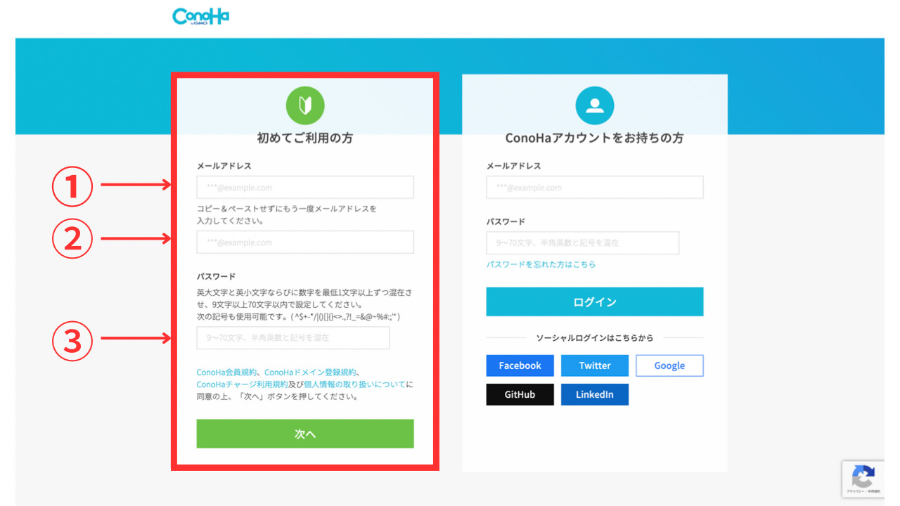Sign in with the LinkedIn button
The width and height of the screenshot is (900, 506).
pos(595,394)
